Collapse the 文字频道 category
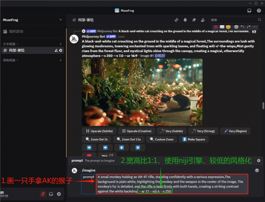This screenshot has height=202, width=265. coord(11,44)
